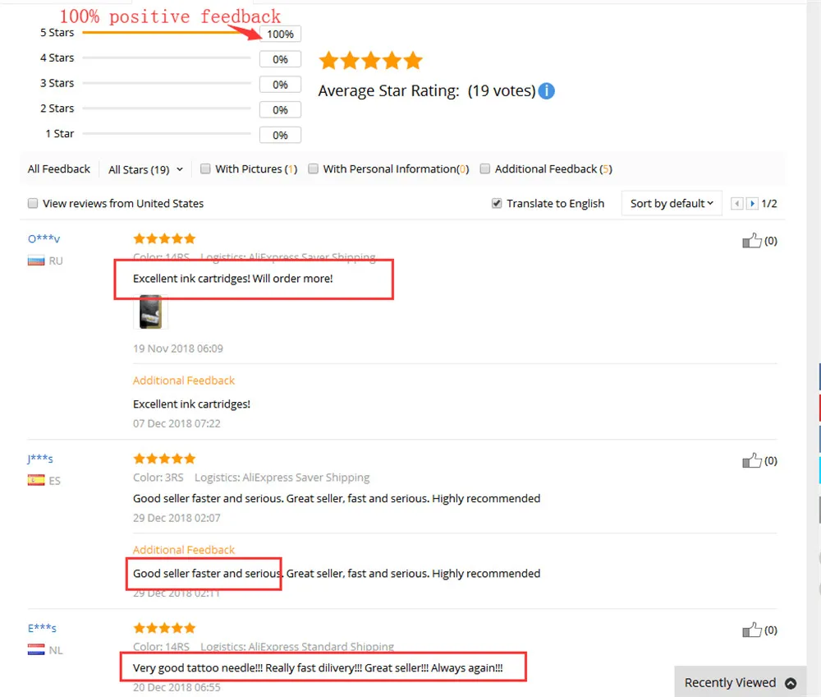This screenshot has width=821, height=697.
Task: Click the blue info icon beside votes
Action: pos(546,90)
